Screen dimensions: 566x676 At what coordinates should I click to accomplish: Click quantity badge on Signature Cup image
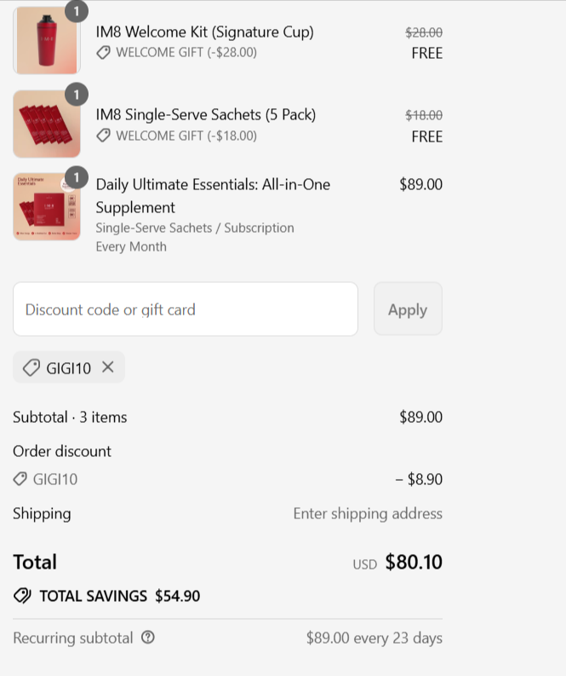click(77, 11)
